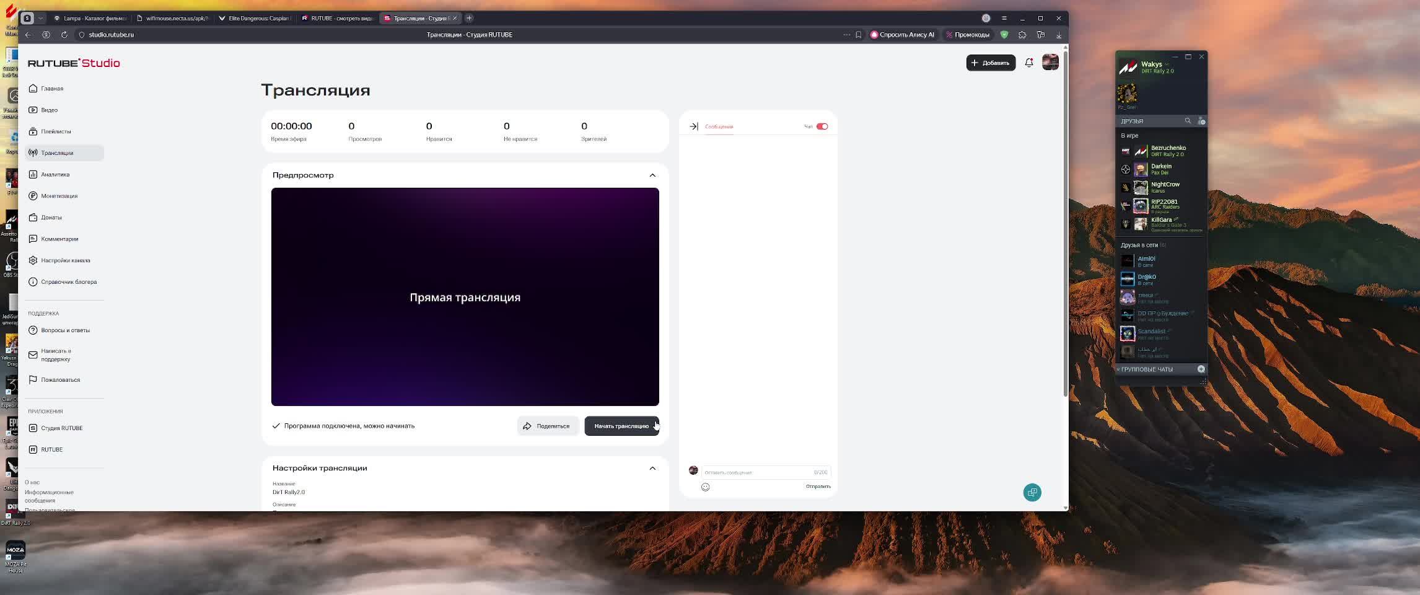
Task: Click the Настройки канала gear icon
Action: coord(33,260)
